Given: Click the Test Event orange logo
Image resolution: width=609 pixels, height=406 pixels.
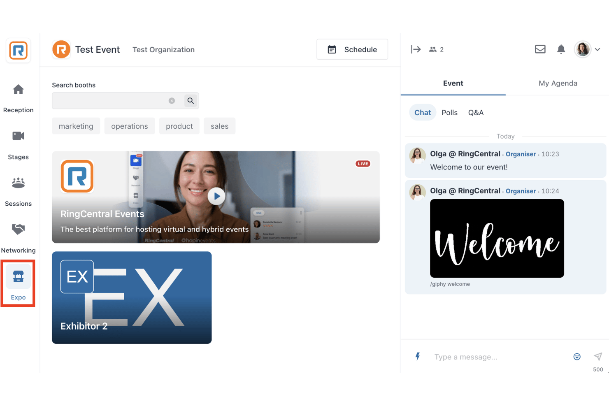Looking at the screenshot, I should [61, 50].
